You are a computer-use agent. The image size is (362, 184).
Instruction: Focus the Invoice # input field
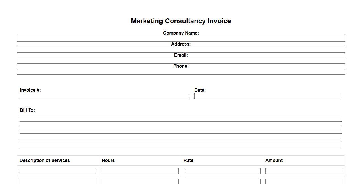104,96
